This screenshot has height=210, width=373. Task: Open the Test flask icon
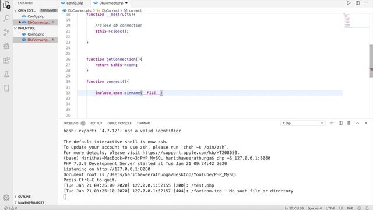click(x=6, y=74)
